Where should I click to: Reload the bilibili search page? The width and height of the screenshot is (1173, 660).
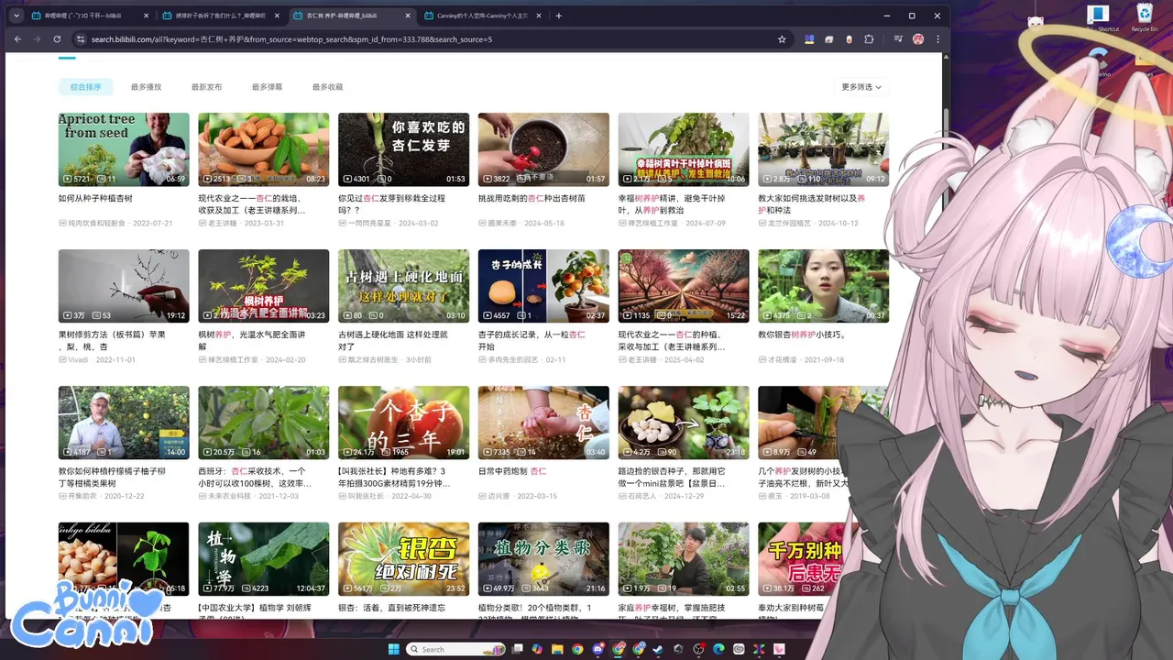57,39
